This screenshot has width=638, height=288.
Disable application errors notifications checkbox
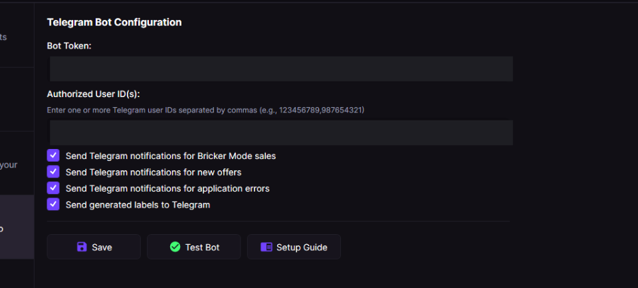[53, 188]
